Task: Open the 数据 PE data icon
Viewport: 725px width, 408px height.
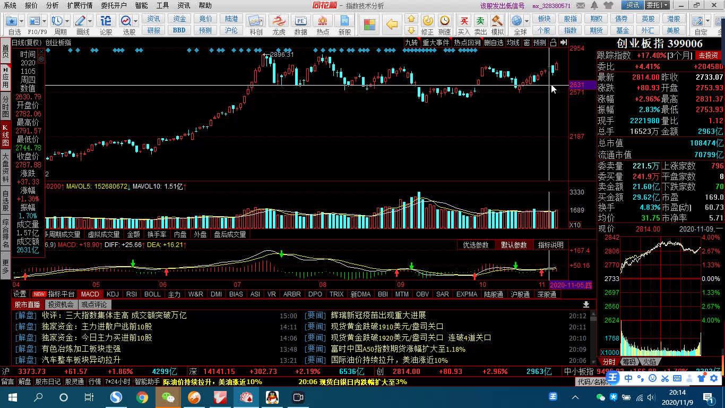Action: [x=300, y=21]
